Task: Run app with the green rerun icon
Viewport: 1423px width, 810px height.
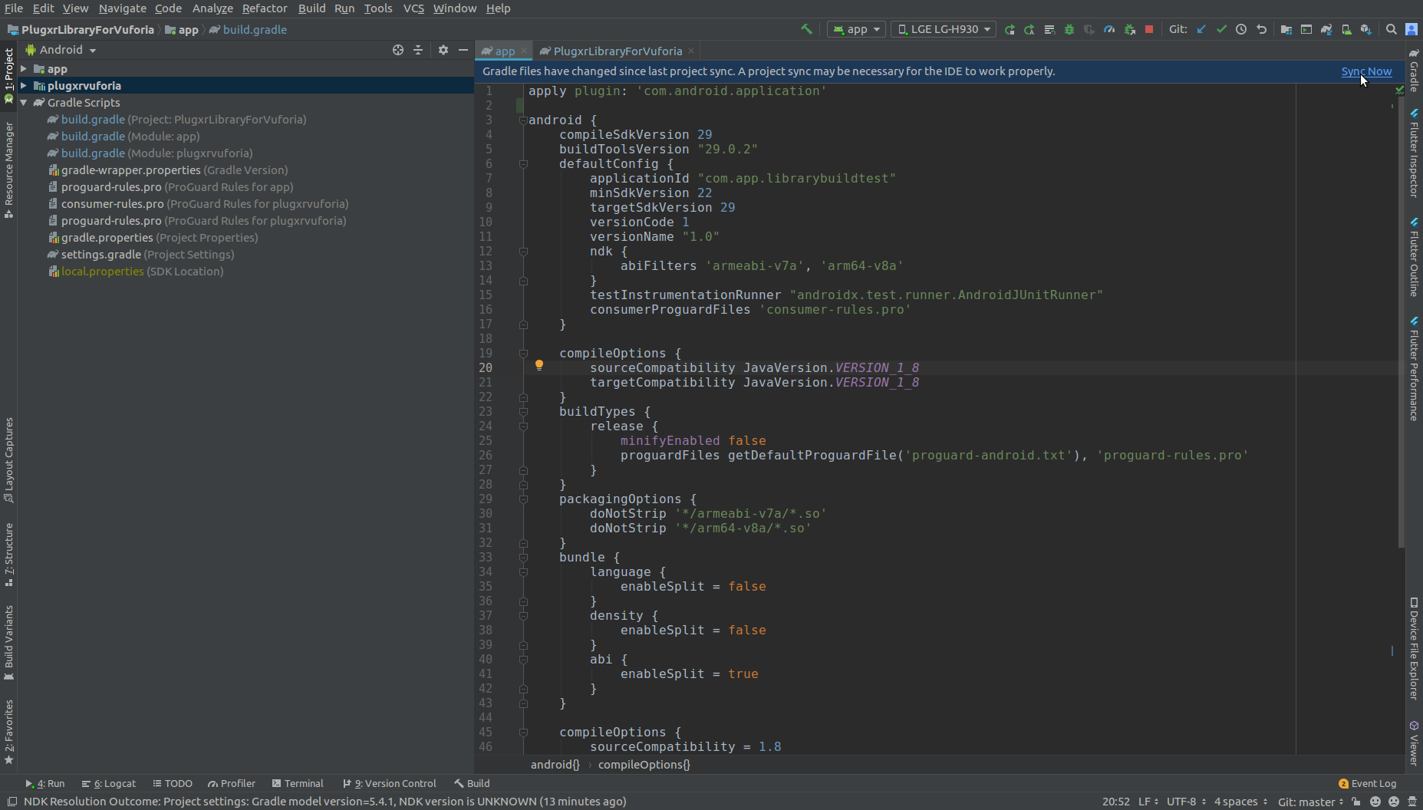Action: point(1010,29)
